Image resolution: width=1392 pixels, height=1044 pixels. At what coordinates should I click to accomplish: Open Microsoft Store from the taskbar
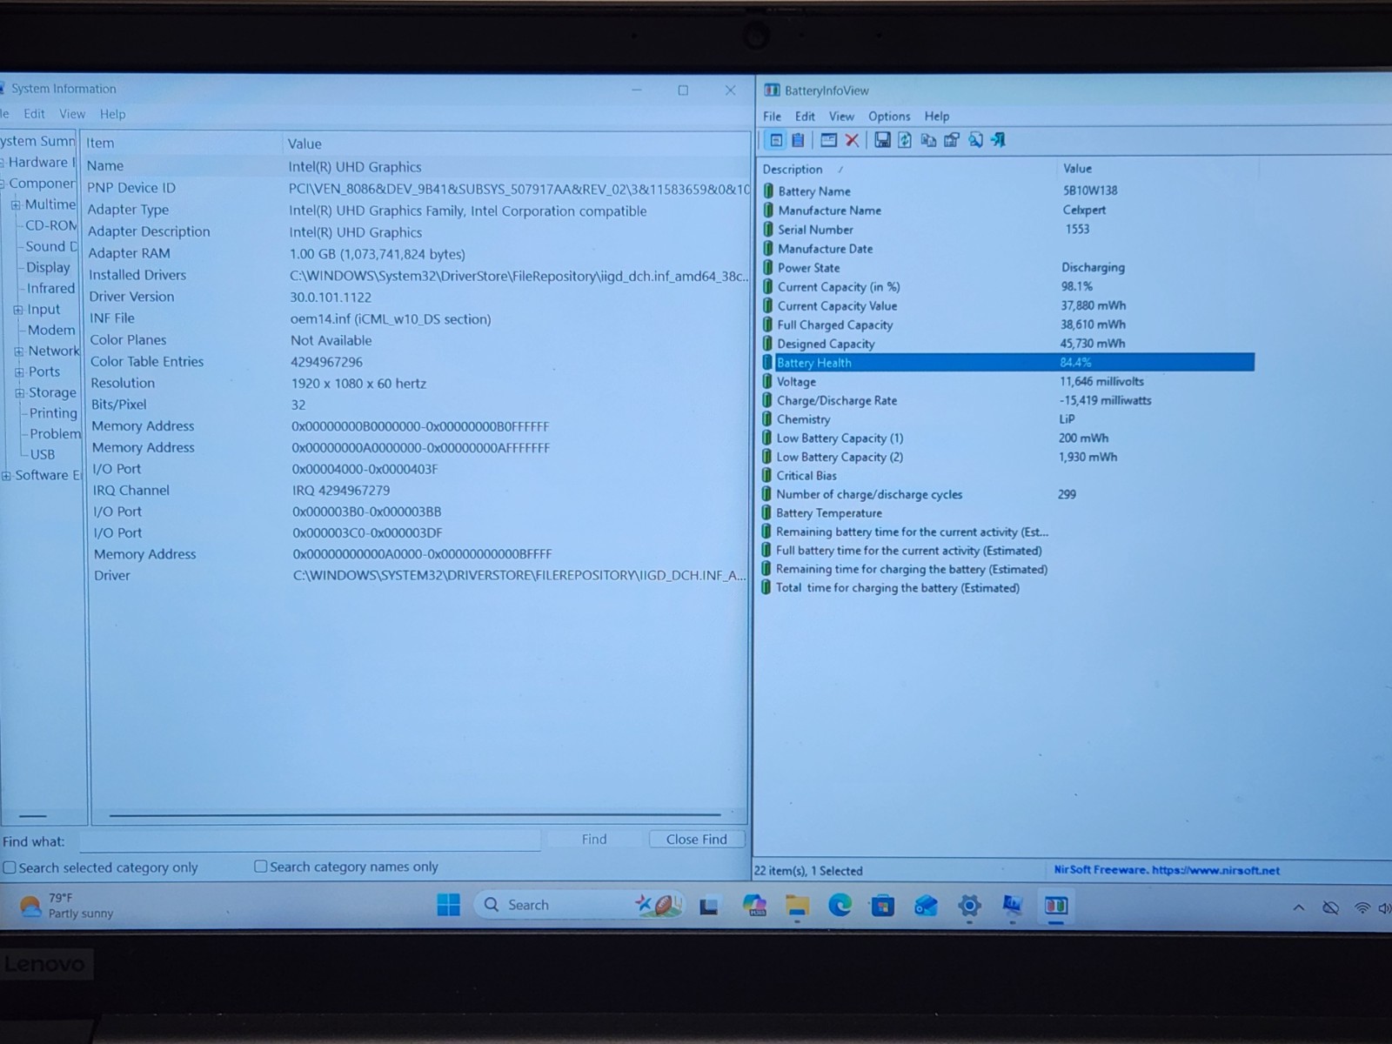pyautogui.click(x=883, y=906)
